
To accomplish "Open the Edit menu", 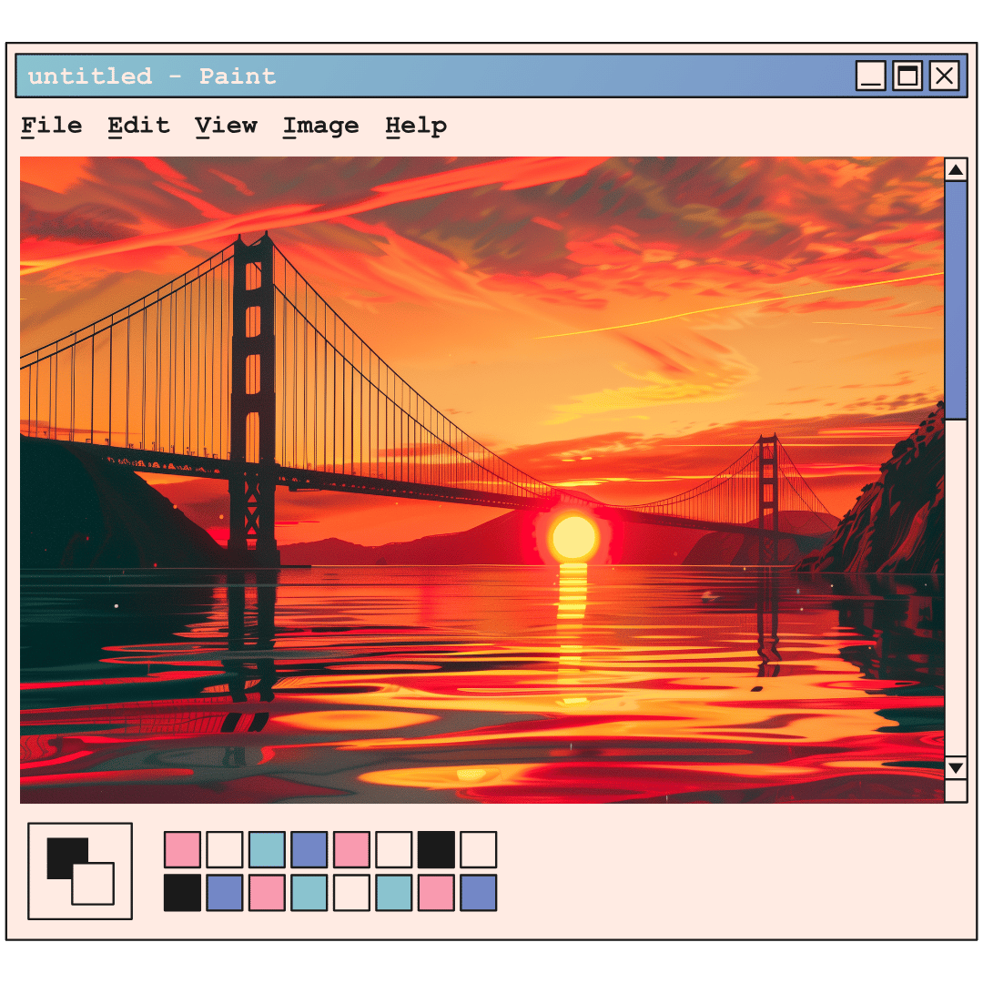I will click(138, 126).
